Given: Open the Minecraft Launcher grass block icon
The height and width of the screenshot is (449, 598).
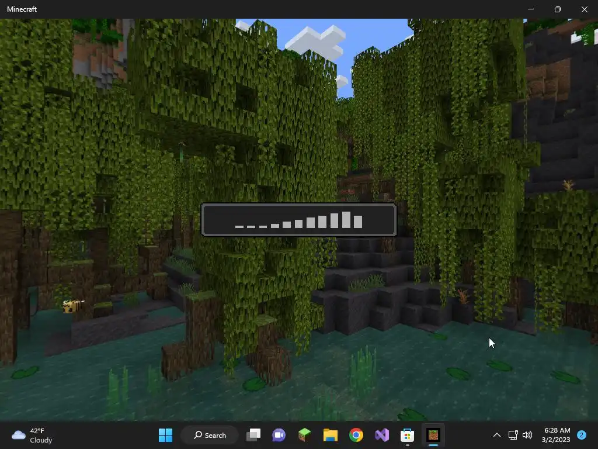Looking at the screenshot, I should coord(304,435).
